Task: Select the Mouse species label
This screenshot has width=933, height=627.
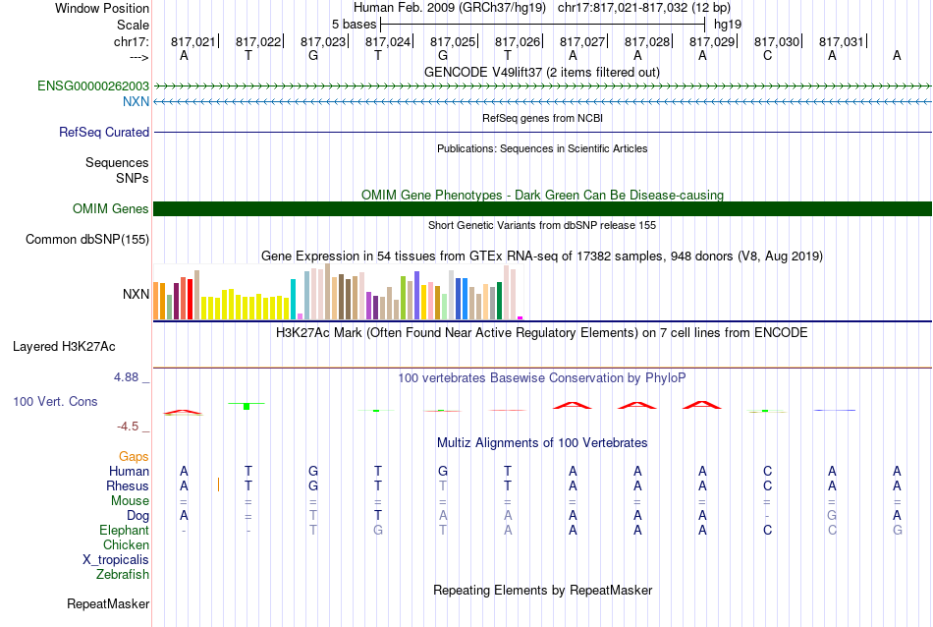Action: click(x=131, y=501)
